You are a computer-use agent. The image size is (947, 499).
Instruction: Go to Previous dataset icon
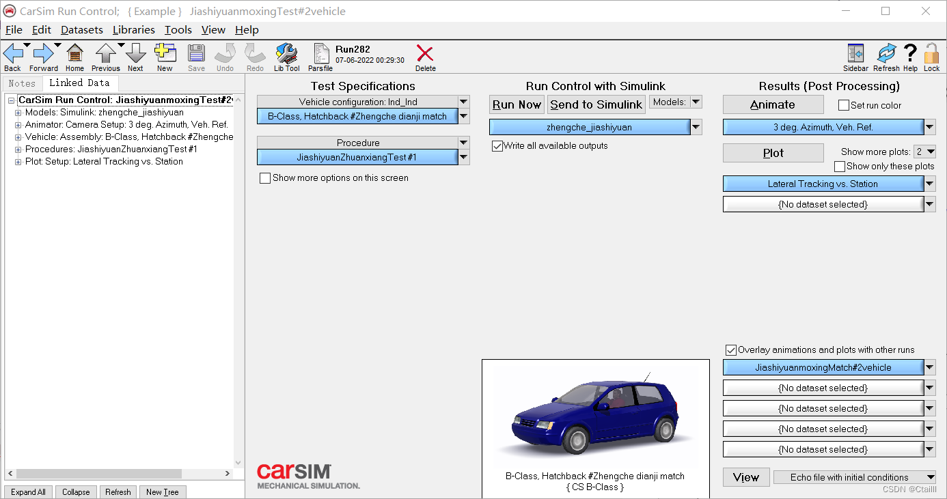click(x=105, y=53)
